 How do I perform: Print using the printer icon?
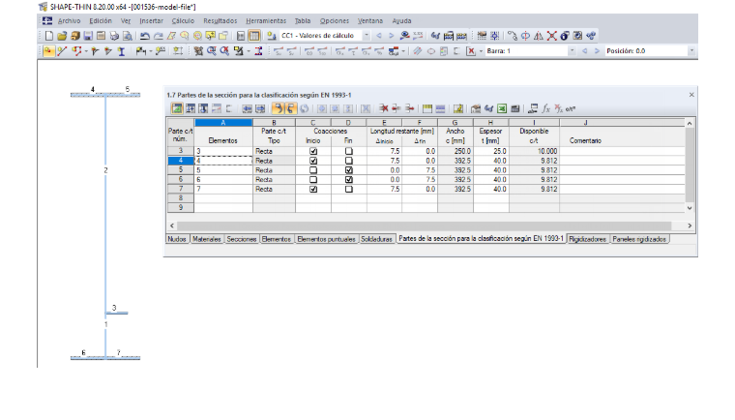point(114,36)
